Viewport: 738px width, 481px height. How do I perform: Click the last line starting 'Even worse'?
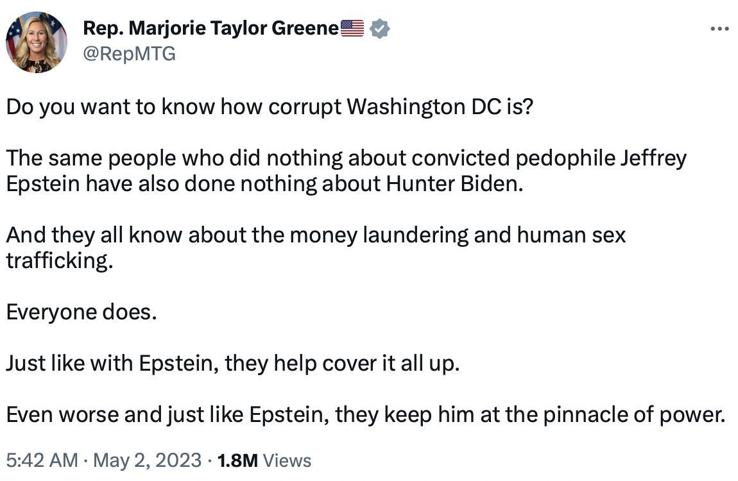click(x=365, y=415)
